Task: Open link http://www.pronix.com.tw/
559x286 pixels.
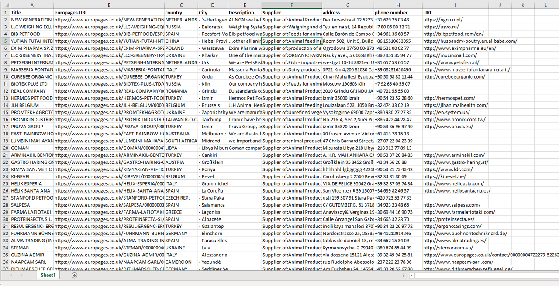Action: coord(454,119)
